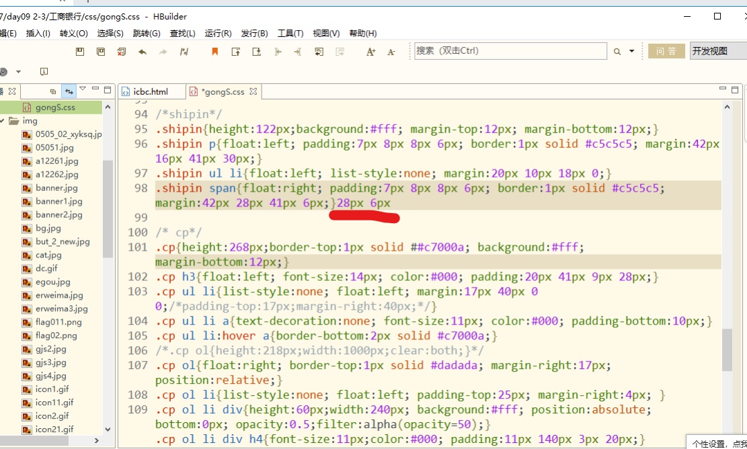This screenshot has width=747, height=449.
Task: Click the undo arrow icon
Action: [143, 52]
